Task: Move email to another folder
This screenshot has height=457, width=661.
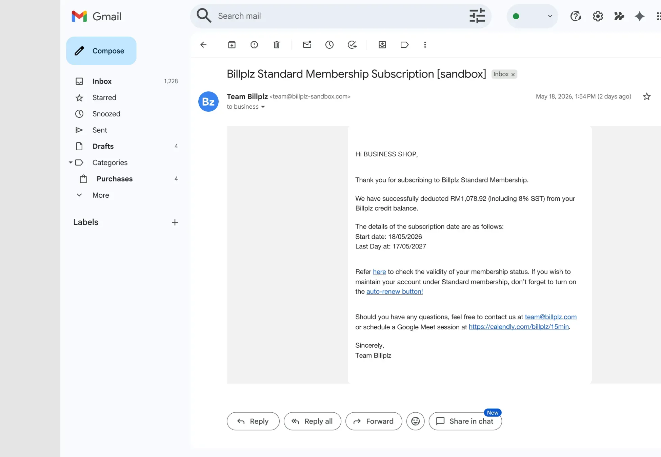Action: (382, 45)
